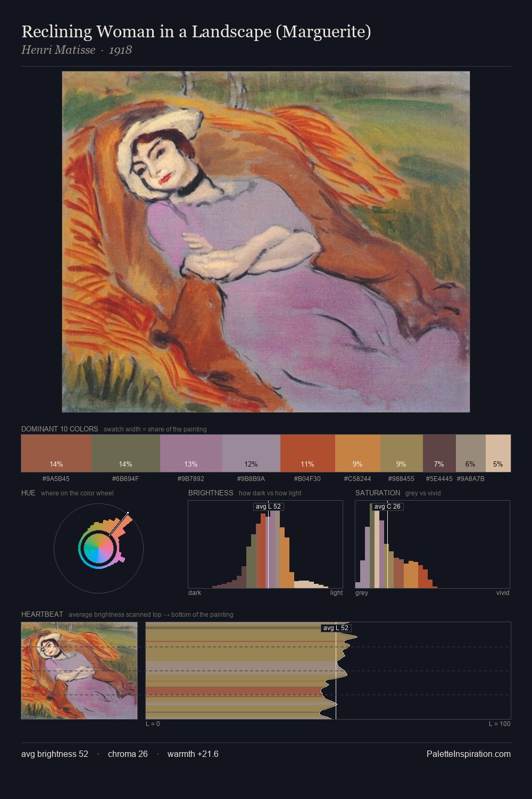The image size is (532, 799).
Task: Click 'grey vs vivid' caption
Action: tap(423, 493)
